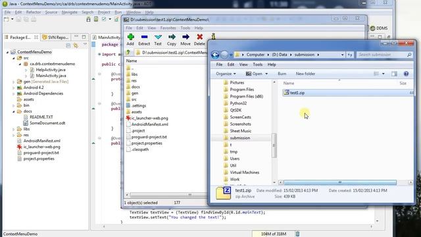Open the Tools menu in Explorer window
The image size is (421, 237).
click(257, 65)
